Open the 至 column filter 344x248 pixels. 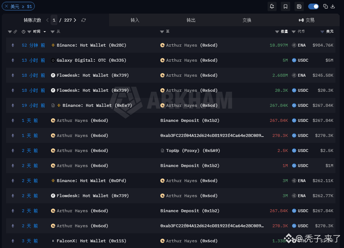click(162, 32)
